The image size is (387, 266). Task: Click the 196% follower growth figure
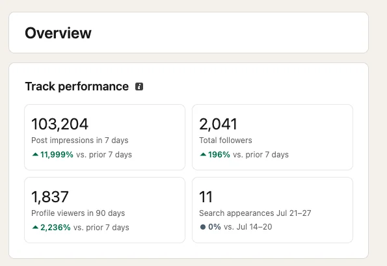(219, 155)
